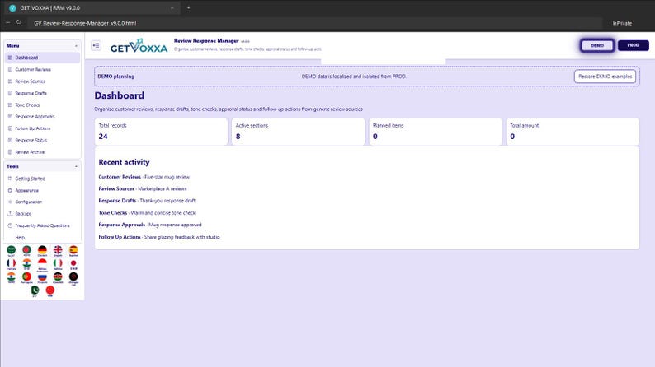Select Russian language flag
655x367 pixels.
pos(42,278)
